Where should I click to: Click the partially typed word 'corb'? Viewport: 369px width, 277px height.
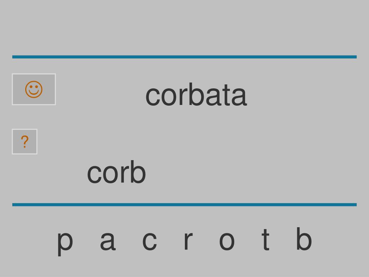click(116, 172)
